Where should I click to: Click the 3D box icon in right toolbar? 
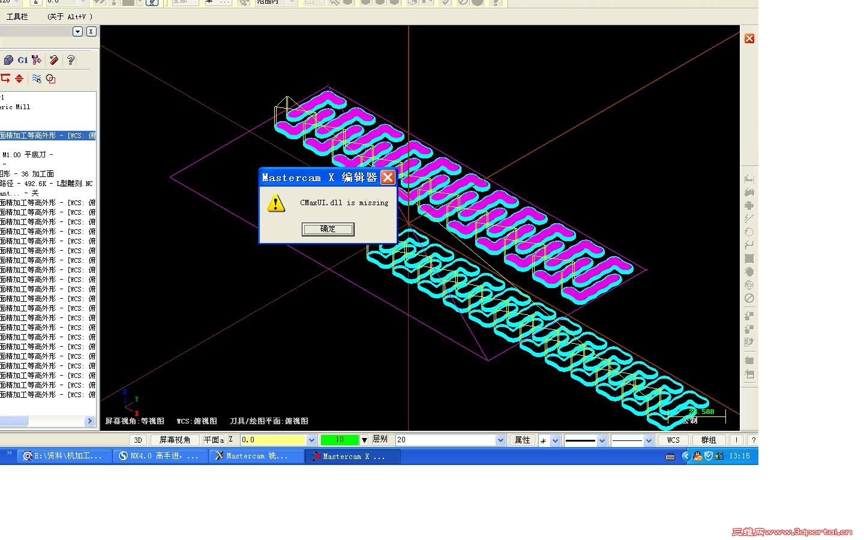click(x=749, y=361)
